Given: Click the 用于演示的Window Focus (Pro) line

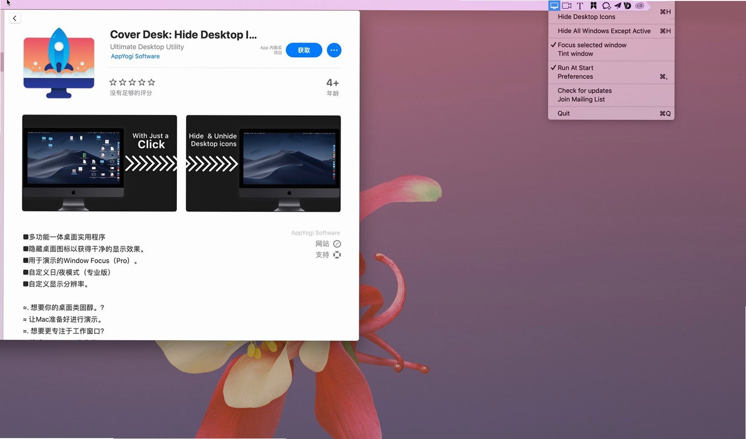Looking at the screenshot, I should click(x=80, y=261).
